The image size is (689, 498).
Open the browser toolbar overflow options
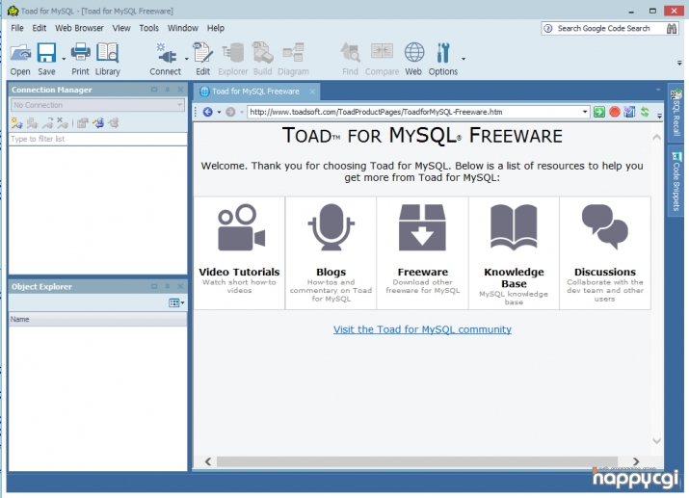tap(659, 116)
